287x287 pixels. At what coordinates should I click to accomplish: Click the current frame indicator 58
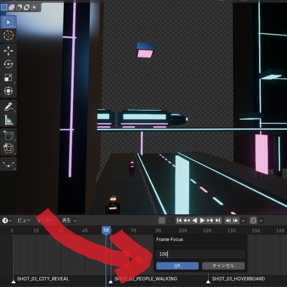pos(106,230)
